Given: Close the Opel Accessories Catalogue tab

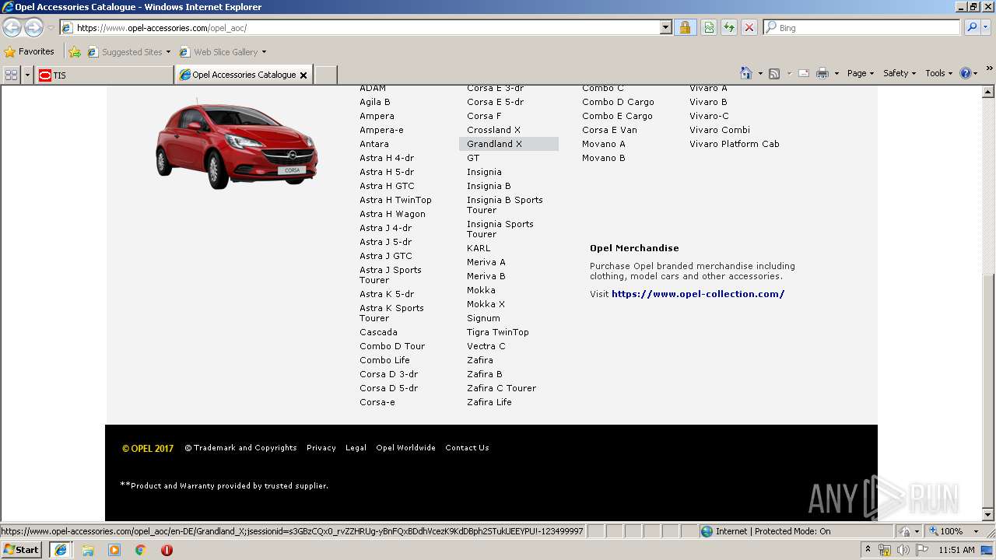Looking at the screenshot, I should pyautogui.click(x=303, y=75).
